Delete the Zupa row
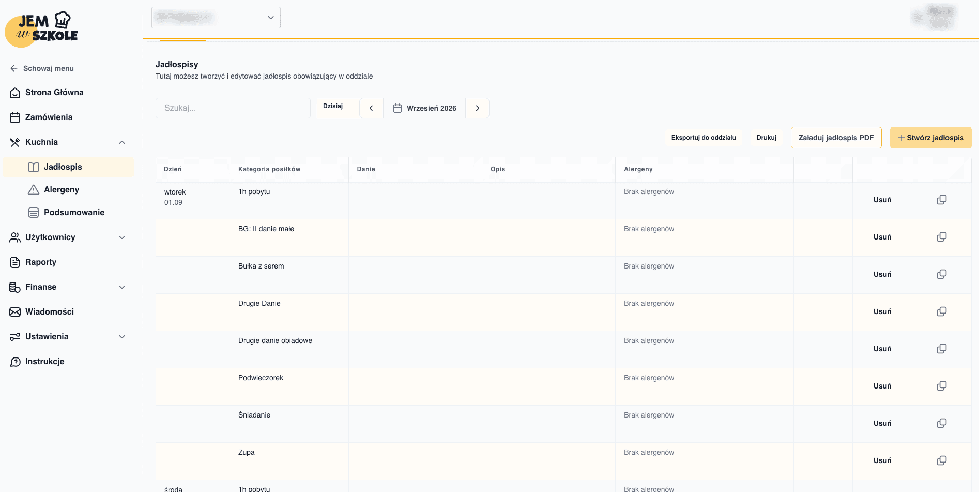979x492 pixels. coord(882,460)
